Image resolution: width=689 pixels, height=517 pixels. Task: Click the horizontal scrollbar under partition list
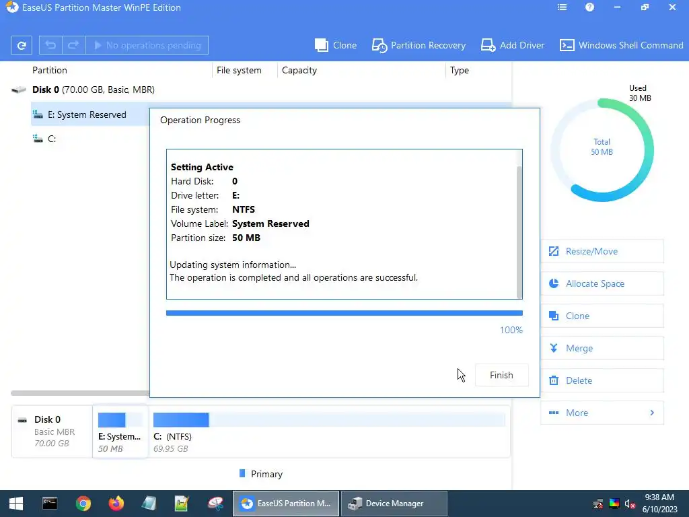point(80,393)
